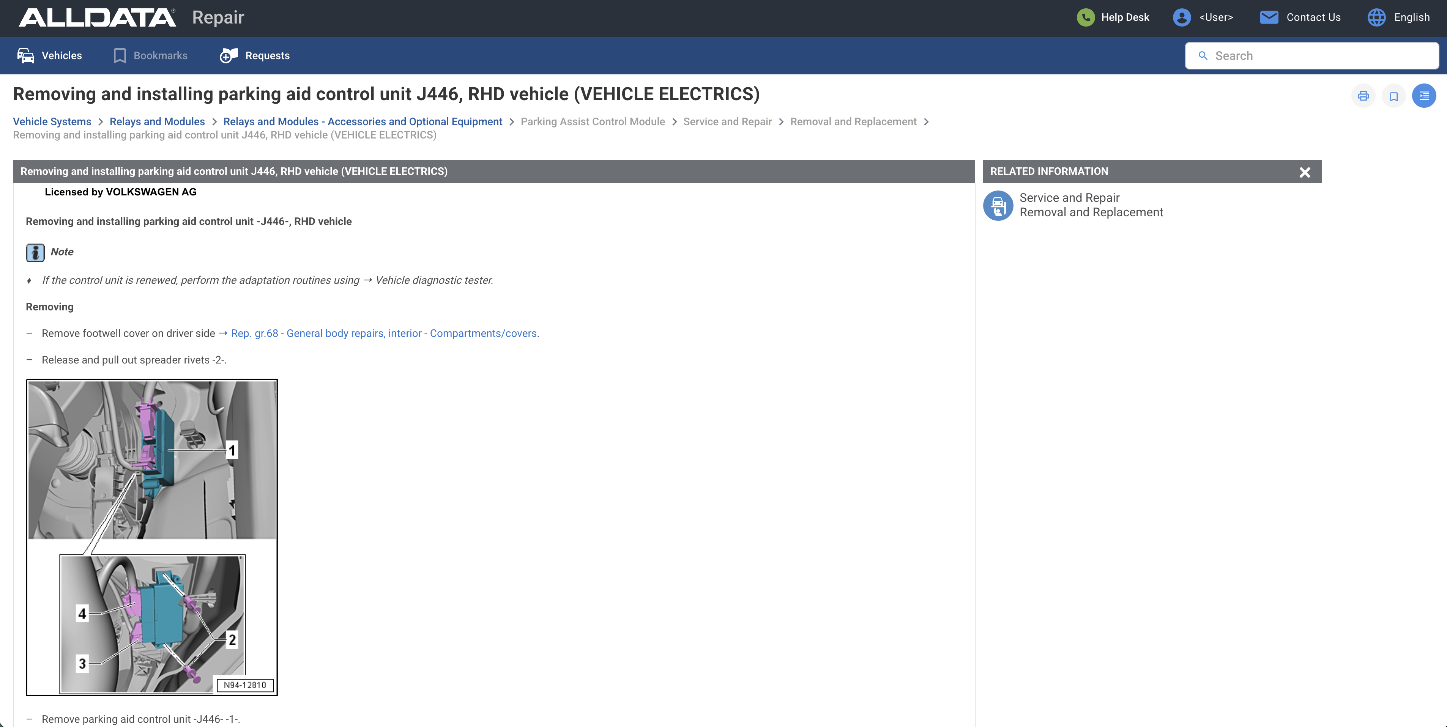Image resolution: width=1447 pixels, height=727 pixels.
Task: Click the Vehicles car icon
Action: [x=26, y=55]
